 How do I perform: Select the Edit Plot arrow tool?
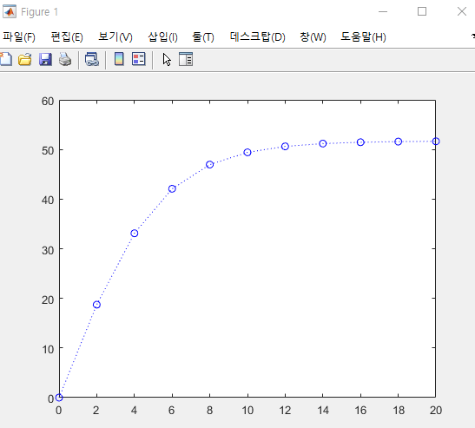coord(167,59)
